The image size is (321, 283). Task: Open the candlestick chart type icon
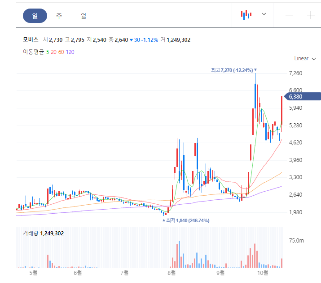coord(246,15)
